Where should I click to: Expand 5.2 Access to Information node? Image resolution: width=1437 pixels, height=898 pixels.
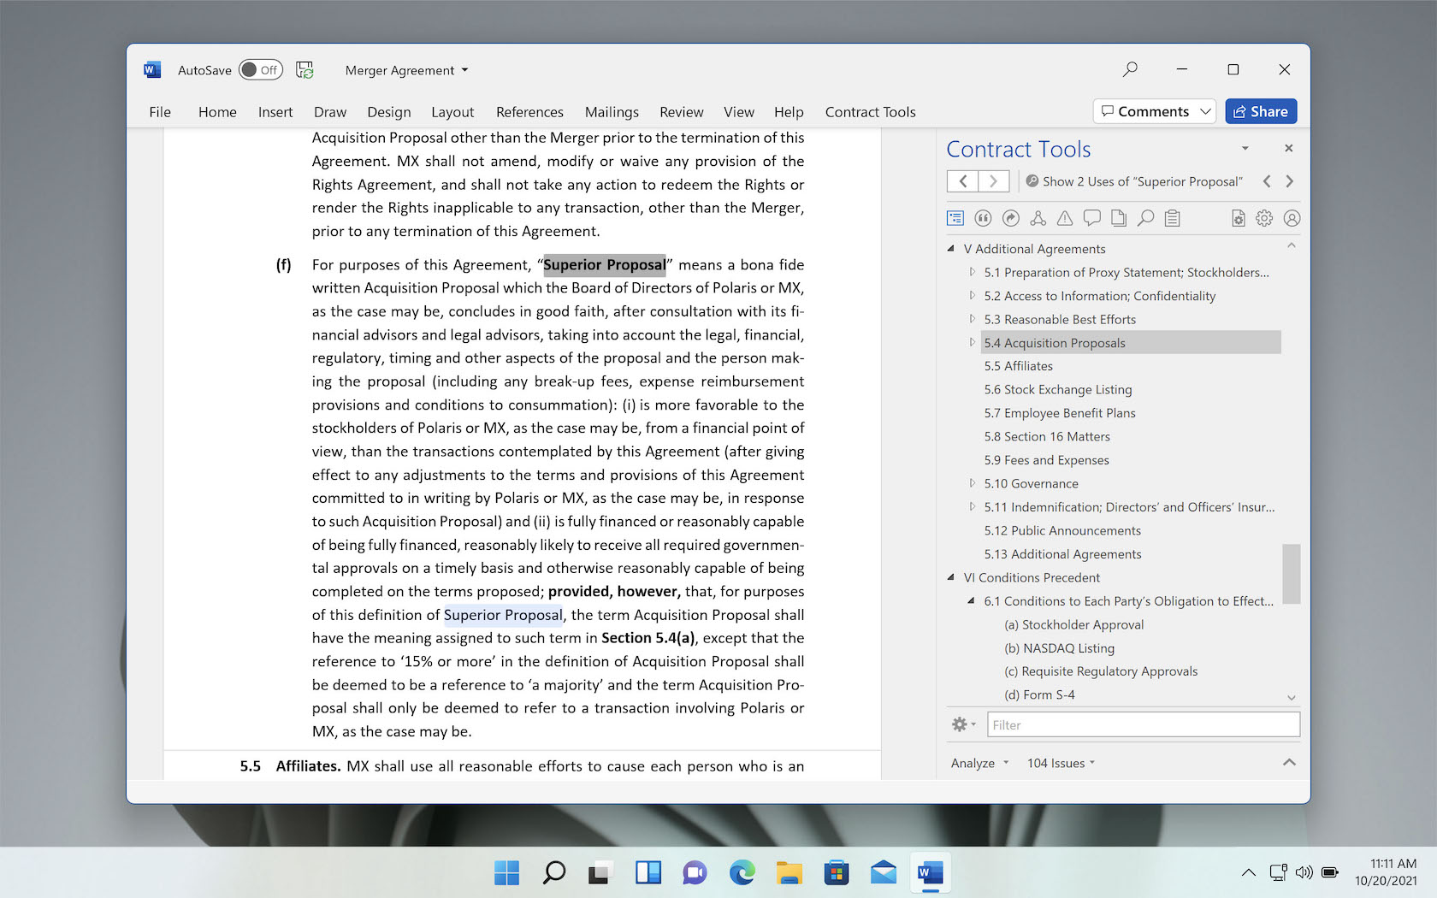click(x=972, y=296)
